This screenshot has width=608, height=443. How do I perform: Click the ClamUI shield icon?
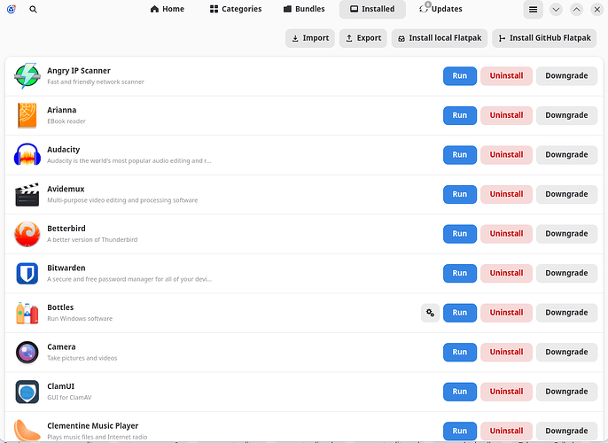[x=27, y=392]
